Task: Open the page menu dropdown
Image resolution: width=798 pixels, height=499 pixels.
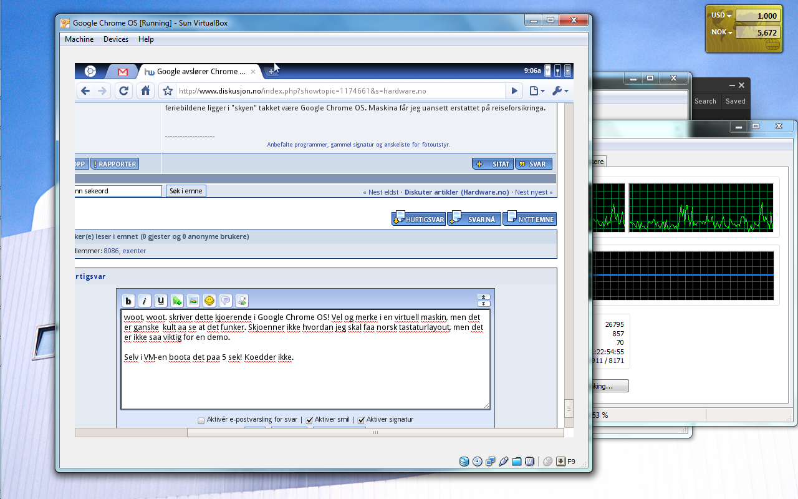Action: point(537,91)
